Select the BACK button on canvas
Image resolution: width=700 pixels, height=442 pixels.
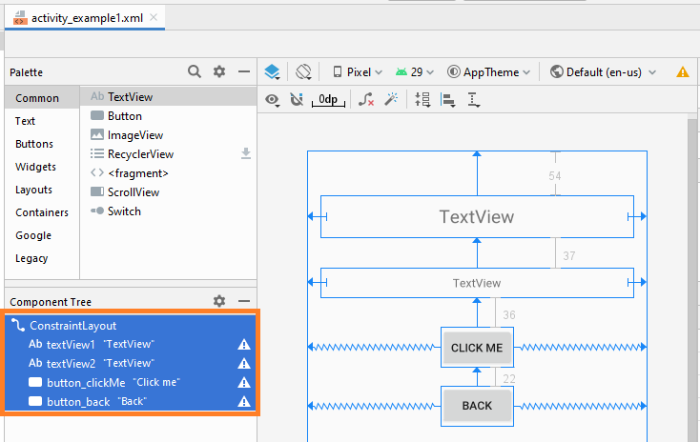477,406
